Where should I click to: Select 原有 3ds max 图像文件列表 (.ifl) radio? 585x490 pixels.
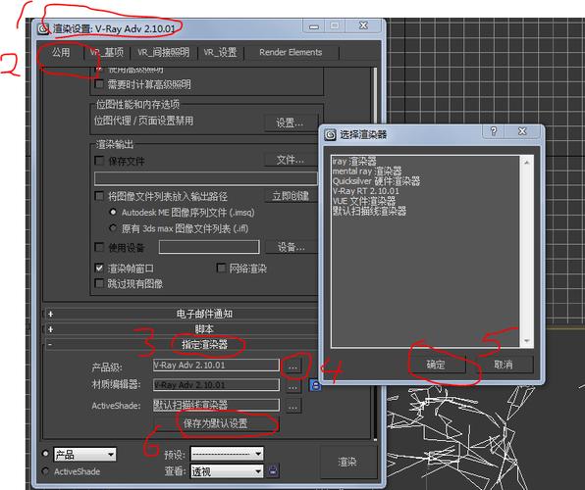[113, 227]
